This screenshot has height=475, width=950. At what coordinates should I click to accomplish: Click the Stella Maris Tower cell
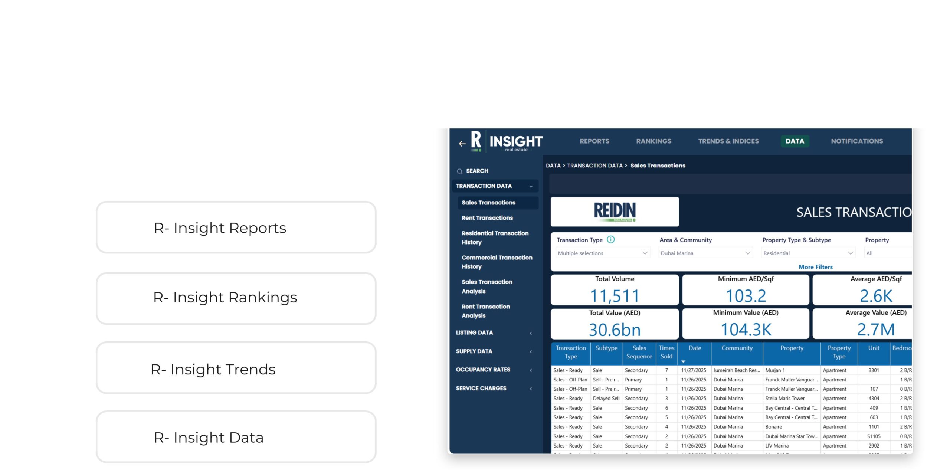[x=792, y=399]
